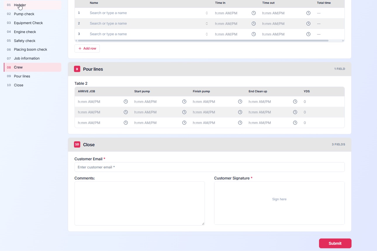Screen dimensions: 377x251
Task: Click Arrive Job clock icon, third pour row
Action: tap(126, 123)
